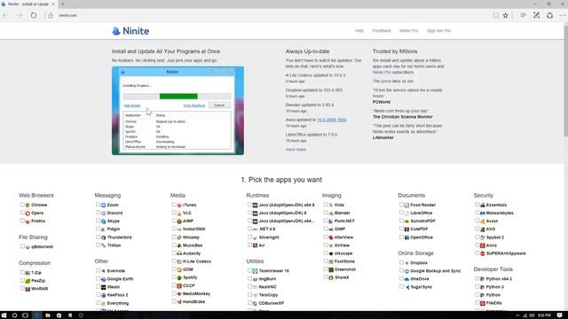568x319 pixels.
Task: Open the Avira version number link
Action: click(x=331, y=120)
